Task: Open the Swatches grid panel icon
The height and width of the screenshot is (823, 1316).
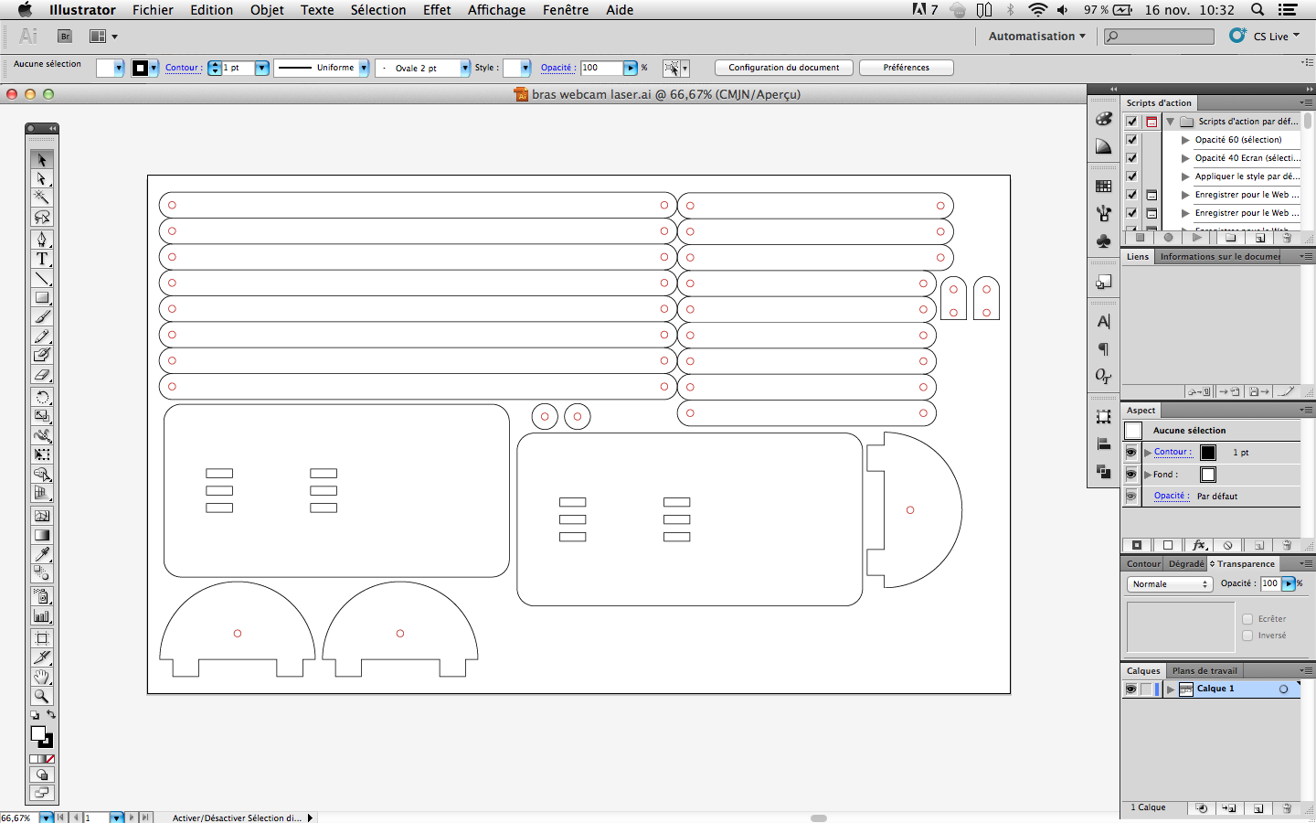Action: pyautogui.click(x=1104, y=186)
